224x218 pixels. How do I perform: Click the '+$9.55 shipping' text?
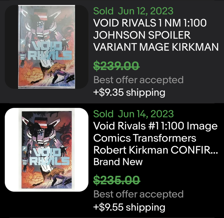(x=129, y=207)
